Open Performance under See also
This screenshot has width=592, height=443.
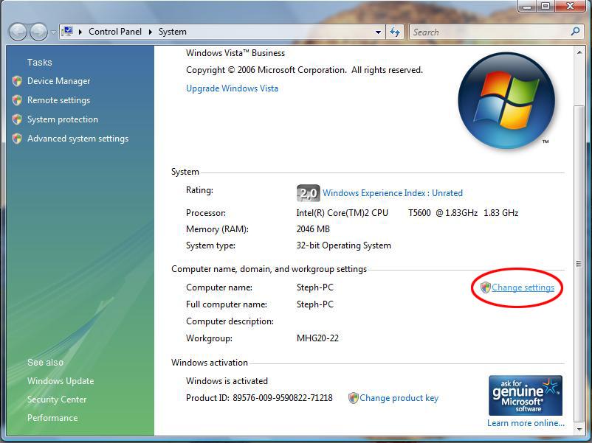(x=52, y=418)
